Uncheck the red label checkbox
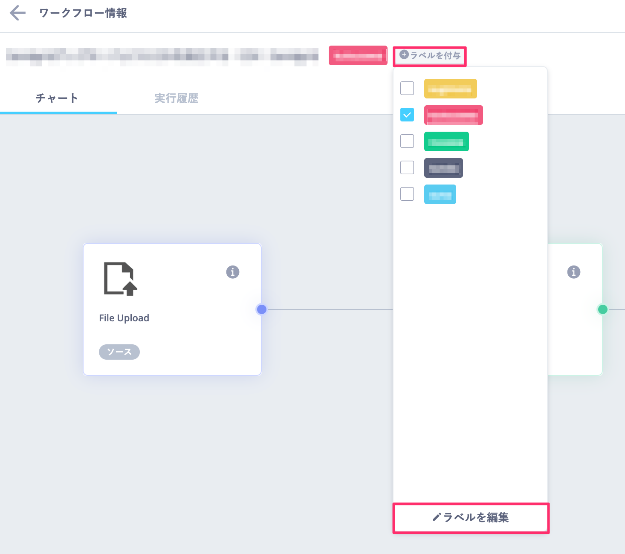 point(407,115)
